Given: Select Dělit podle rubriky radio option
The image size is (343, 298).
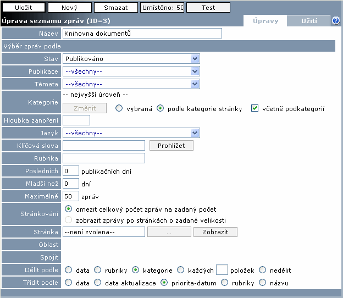Looking at the screenshot, I should coord(98,270).
